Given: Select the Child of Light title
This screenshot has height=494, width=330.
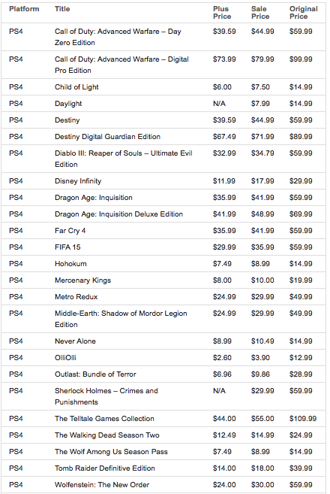Looking at the screenshot, I should coord(76,87).
